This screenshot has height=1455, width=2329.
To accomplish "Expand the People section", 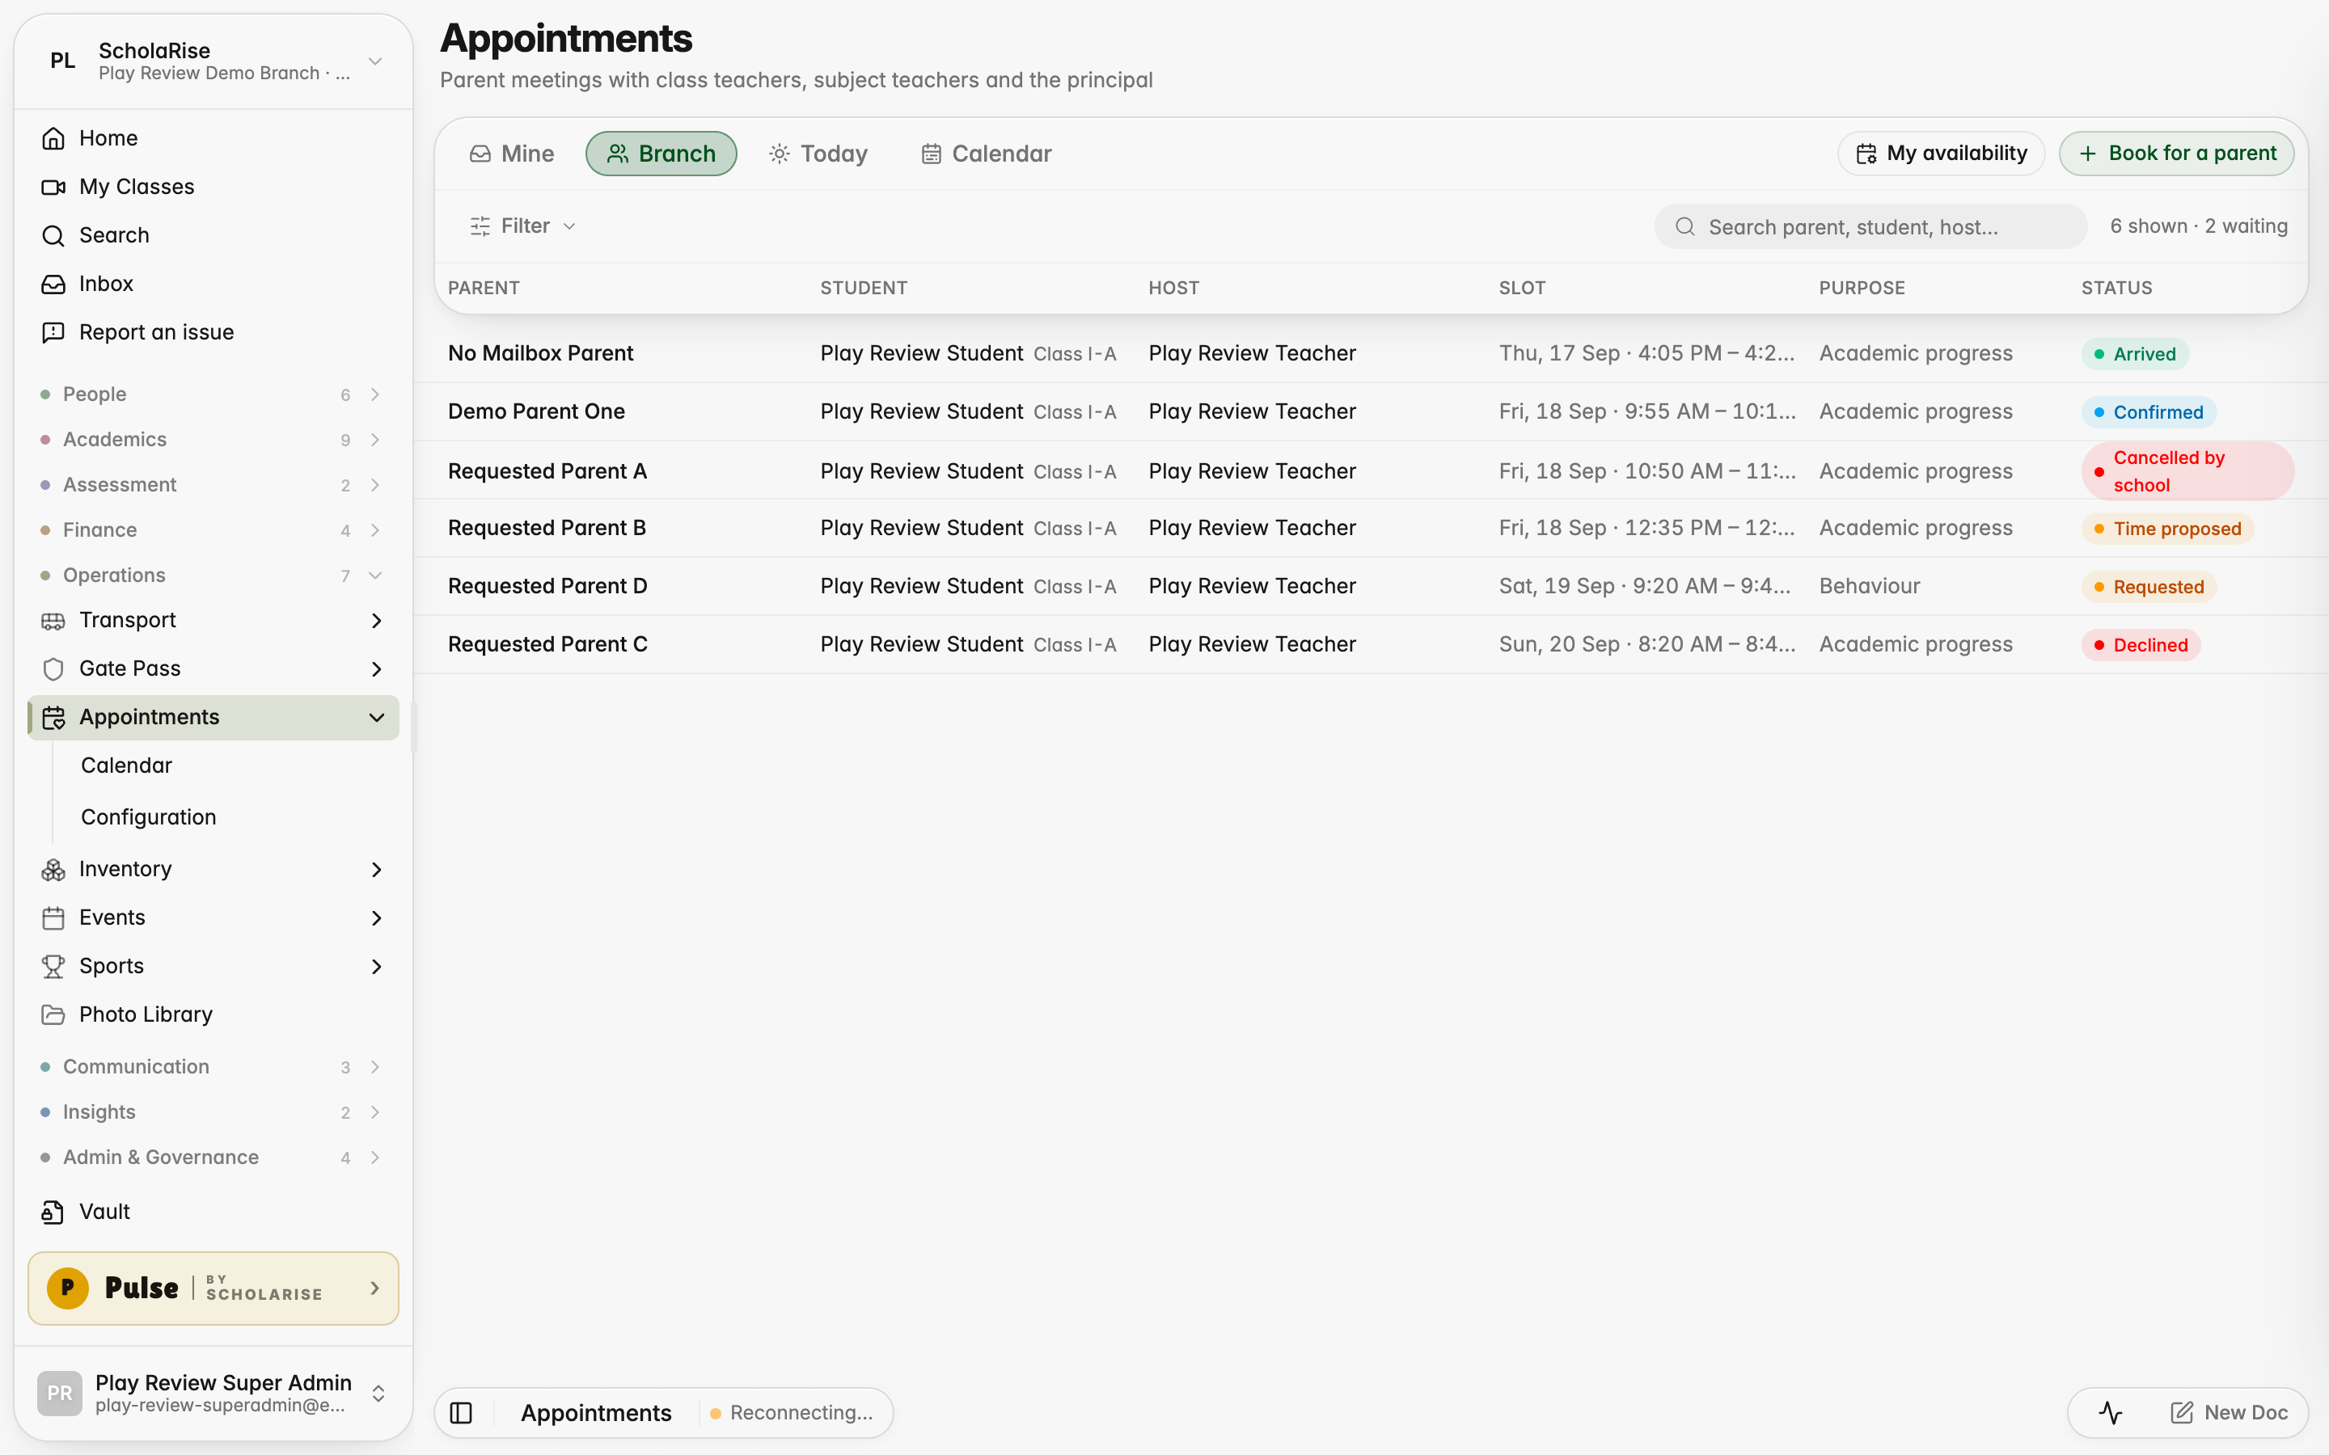I will click(x=213, y=394).
